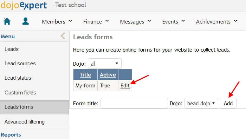The image size is (246, 139).
Task: Sort the table by Title column
Action: point(85,75)
